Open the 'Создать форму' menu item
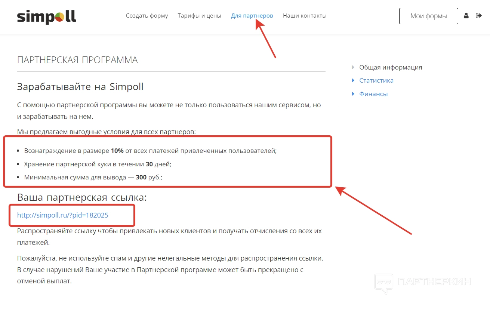Screen dimensions: 490x314 [x=147, y=16]
